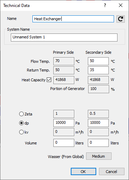Click the Flow Temp. label
Screen dimensions: 129x180
click(40, 61)
